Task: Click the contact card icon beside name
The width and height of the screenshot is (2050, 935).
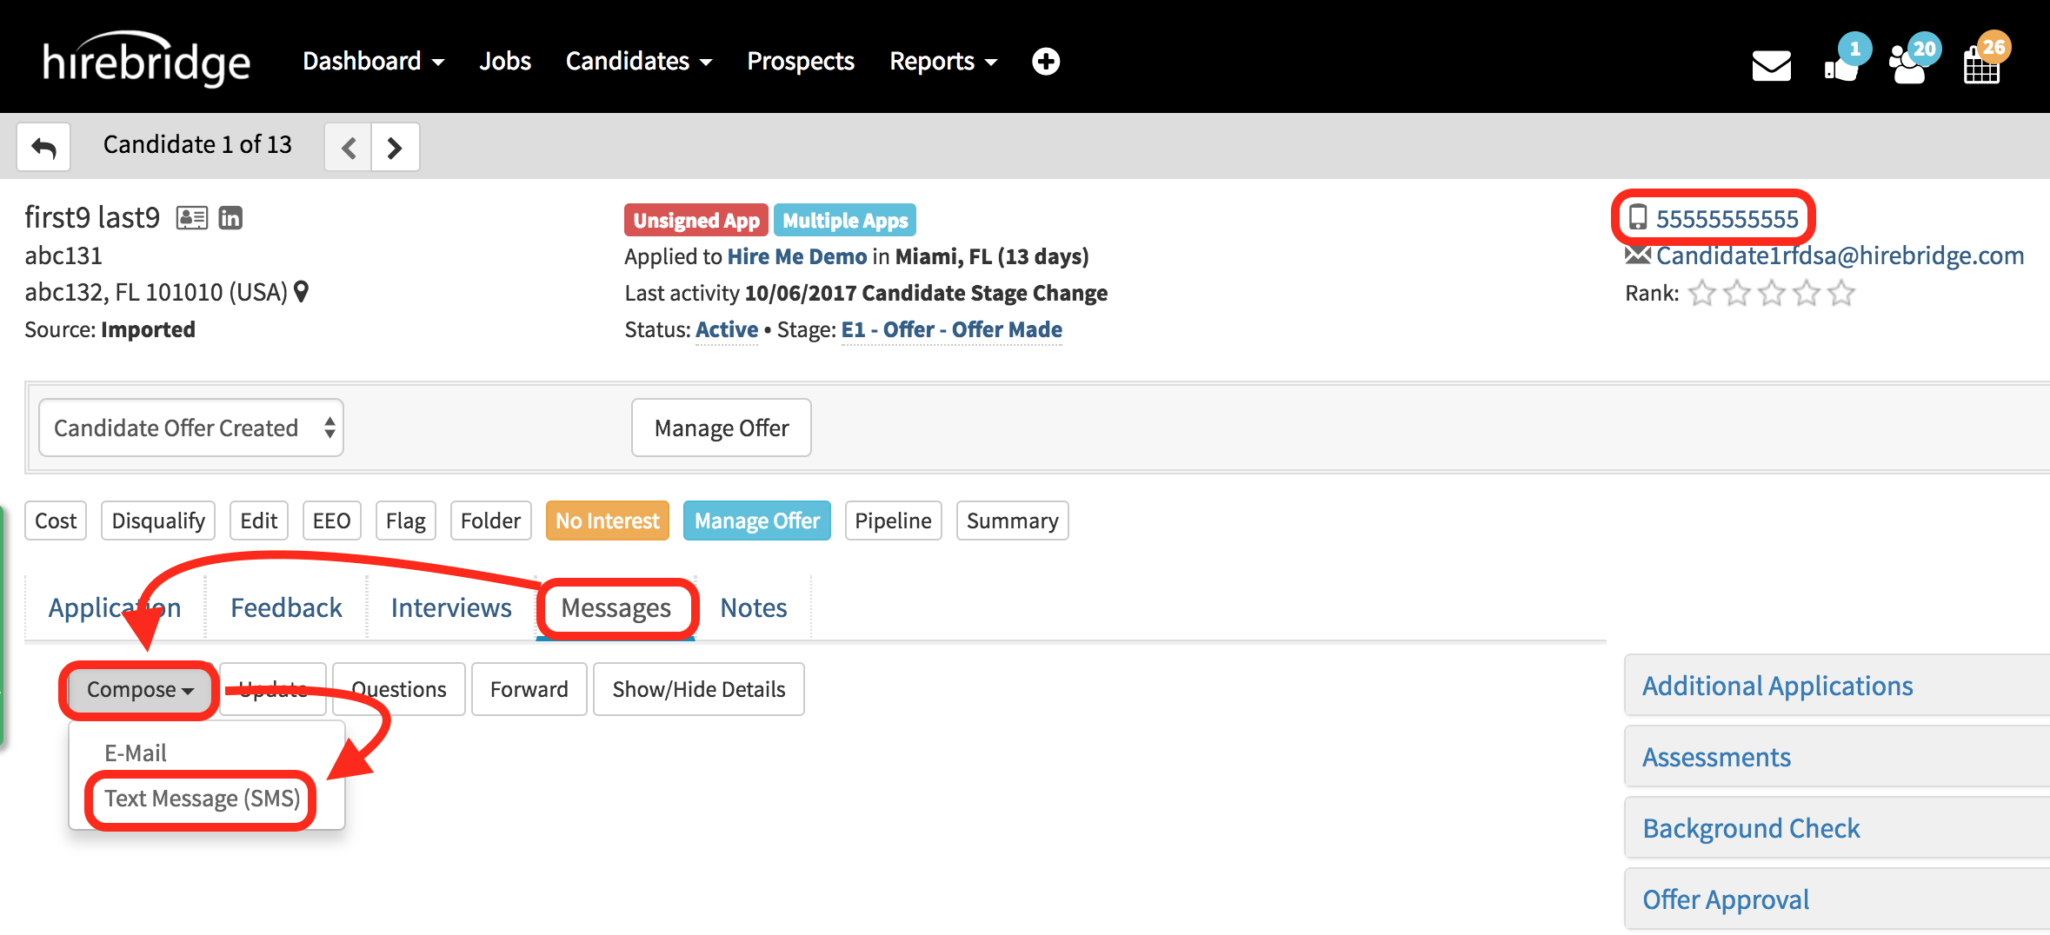Action: tap(191, 217)
